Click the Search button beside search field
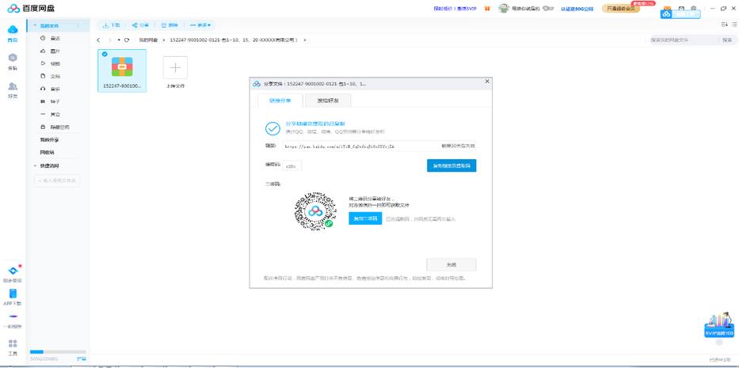739x368 pixels. click(x=727, y=40)
